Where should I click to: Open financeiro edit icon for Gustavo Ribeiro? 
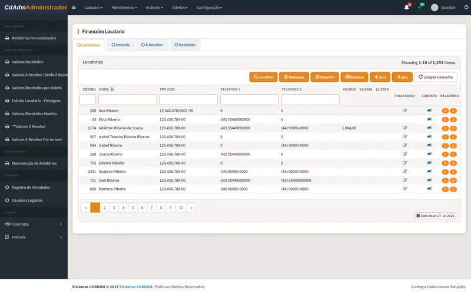point(404,172)
